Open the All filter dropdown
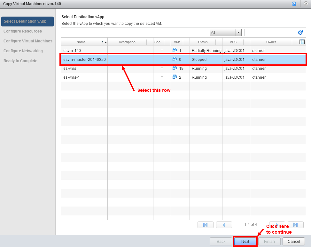 [x=225, y=33]
